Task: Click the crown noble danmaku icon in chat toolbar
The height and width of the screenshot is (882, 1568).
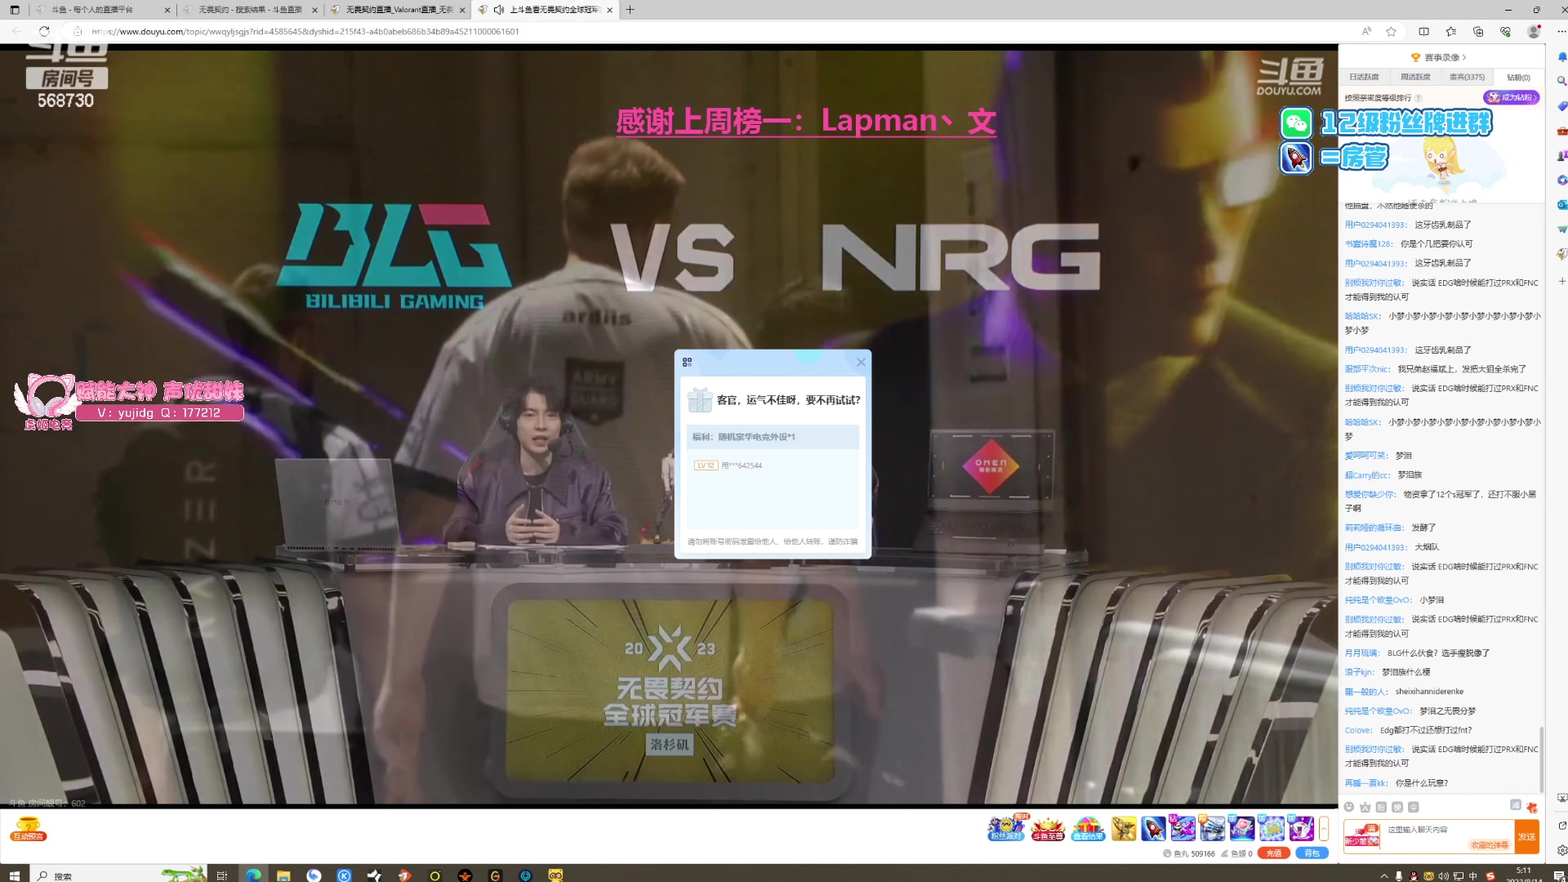Action: [x=1365, y=807]
